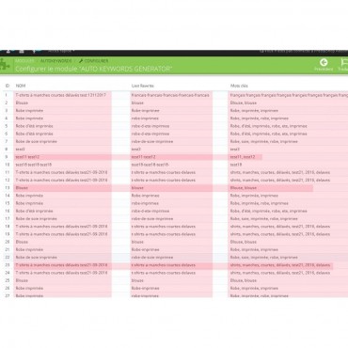Select 'robe-de-soie-imprimee' link in row 17
The height and width of the screenshot is (348, 348).
click(152, 218)
